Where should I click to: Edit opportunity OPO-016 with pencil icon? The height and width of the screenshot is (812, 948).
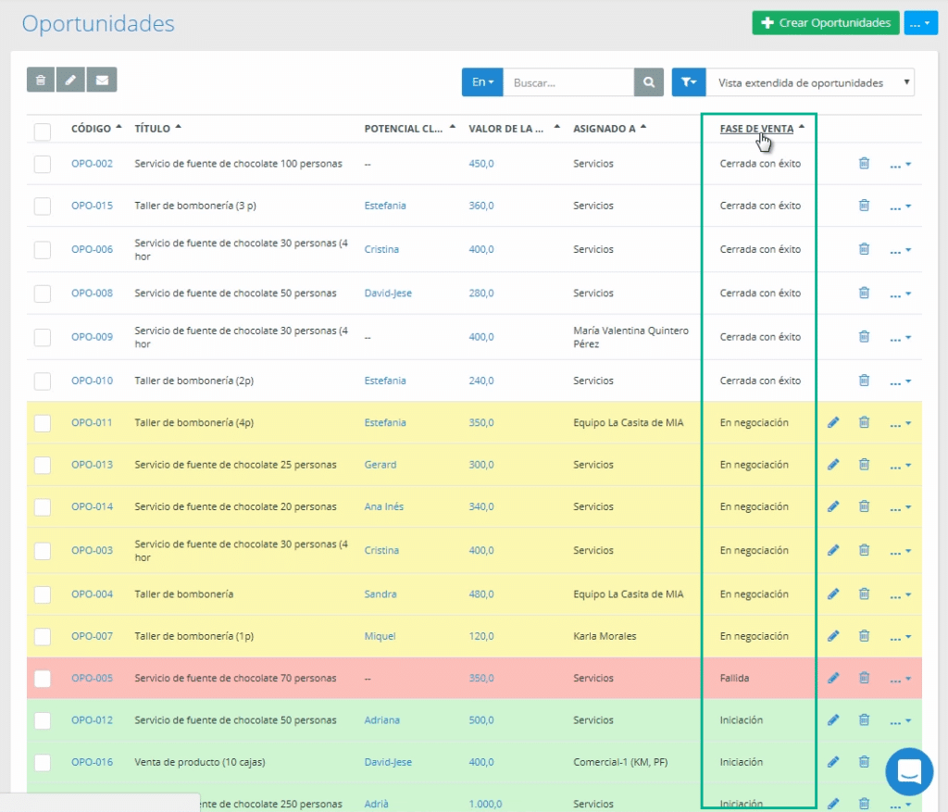tap(833, 762)
